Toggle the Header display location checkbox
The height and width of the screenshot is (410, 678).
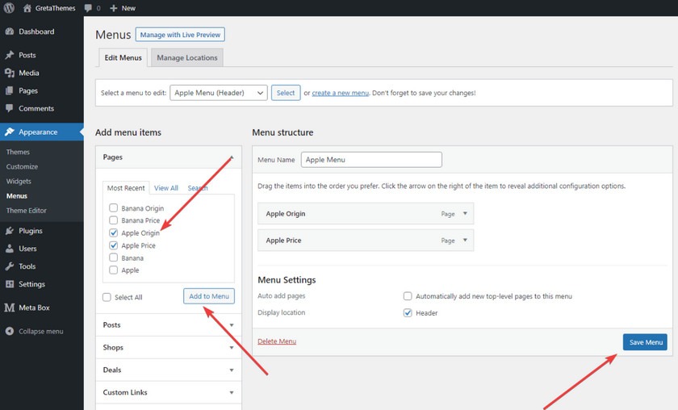408,312
